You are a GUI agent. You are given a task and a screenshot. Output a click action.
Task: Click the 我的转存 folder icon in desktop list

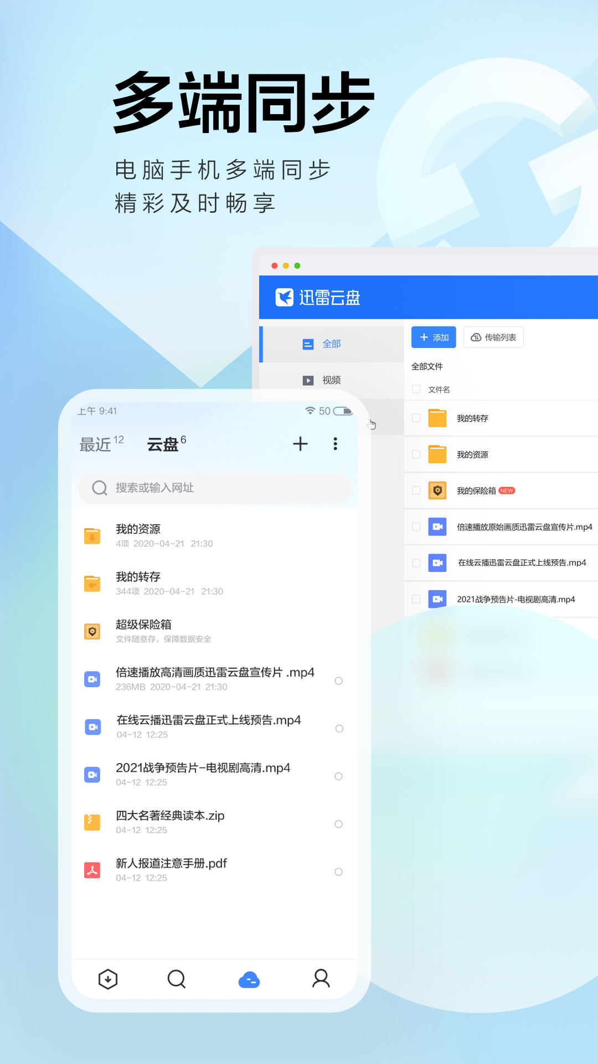tap(437, 418)
